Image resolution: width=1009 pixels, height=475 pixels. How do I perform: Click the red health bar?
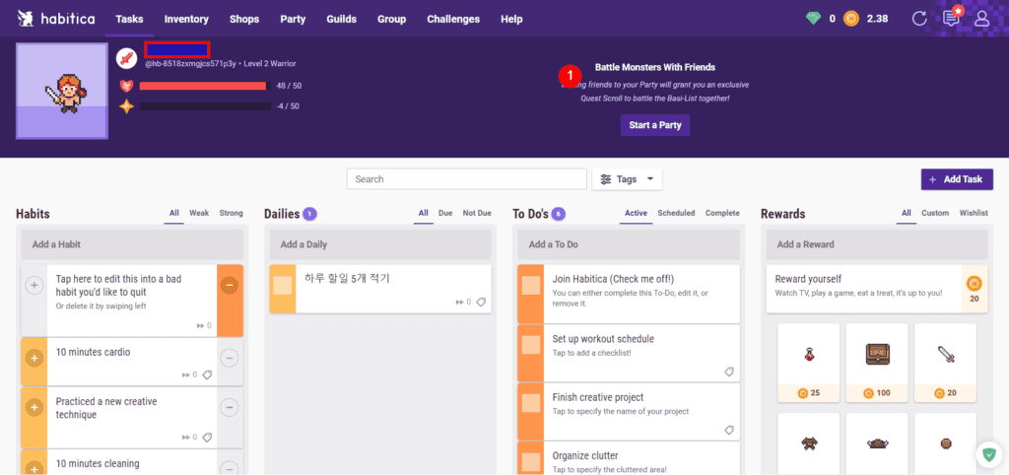203,86
